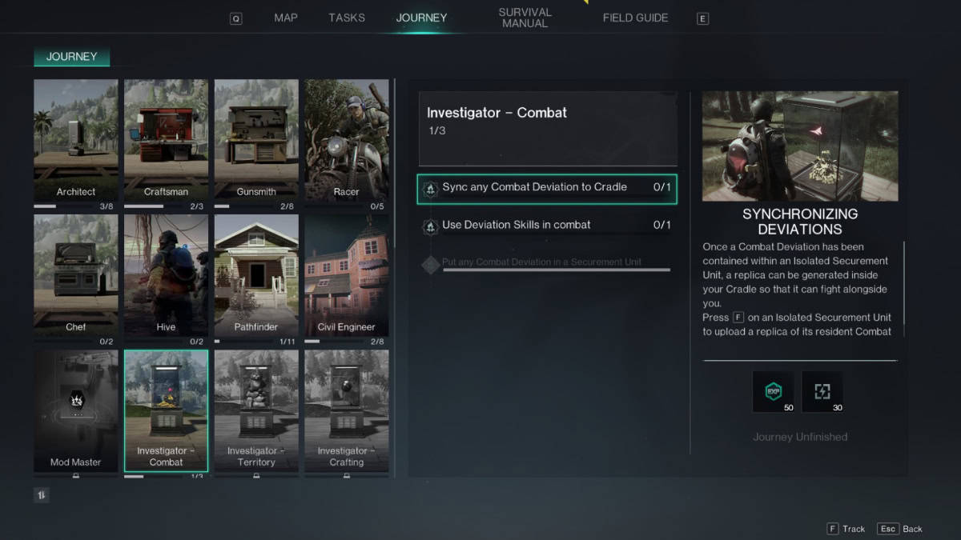Click the Back button
Image resolution: width=961 pixels, height=540 pixels.
913,529
